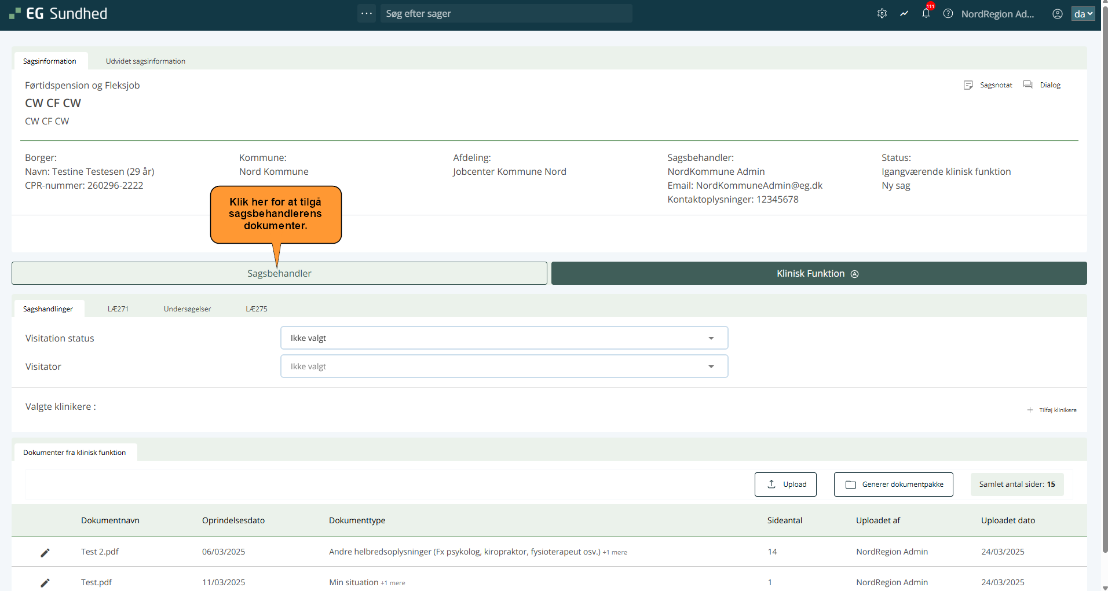This screenshot has width=1108, height=591.
Task: Click Generer dokumentpakke button
Action: point(893,484)
